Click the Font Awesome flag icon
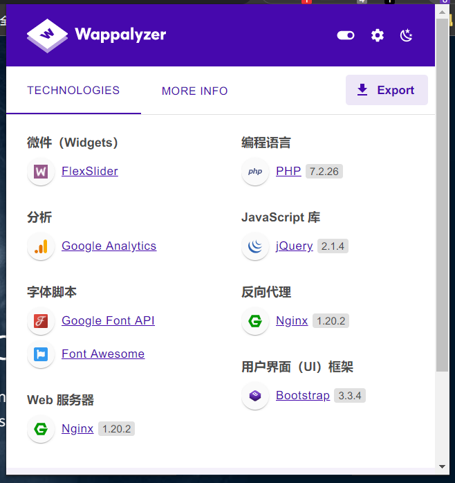 point(41,354)
